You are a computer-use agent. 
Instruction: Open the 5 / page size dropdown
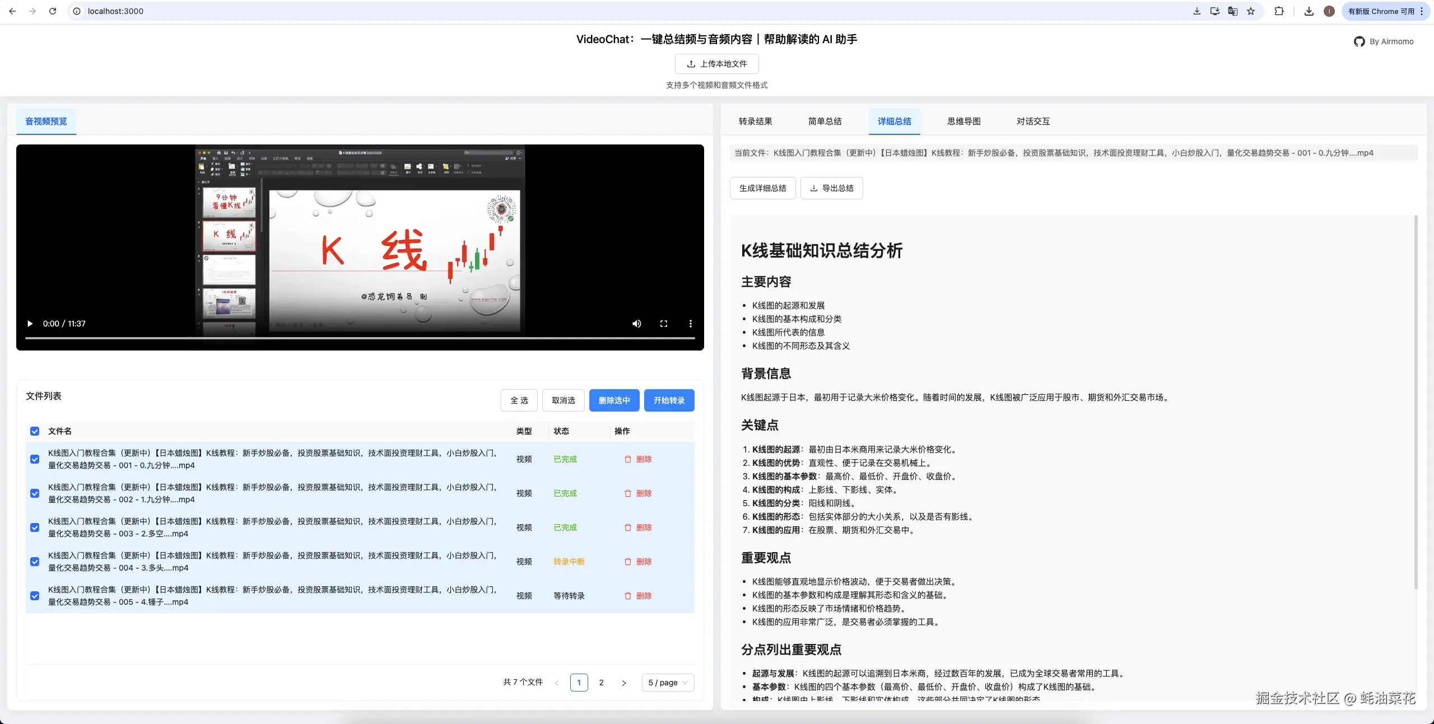(x=667, y=683)
